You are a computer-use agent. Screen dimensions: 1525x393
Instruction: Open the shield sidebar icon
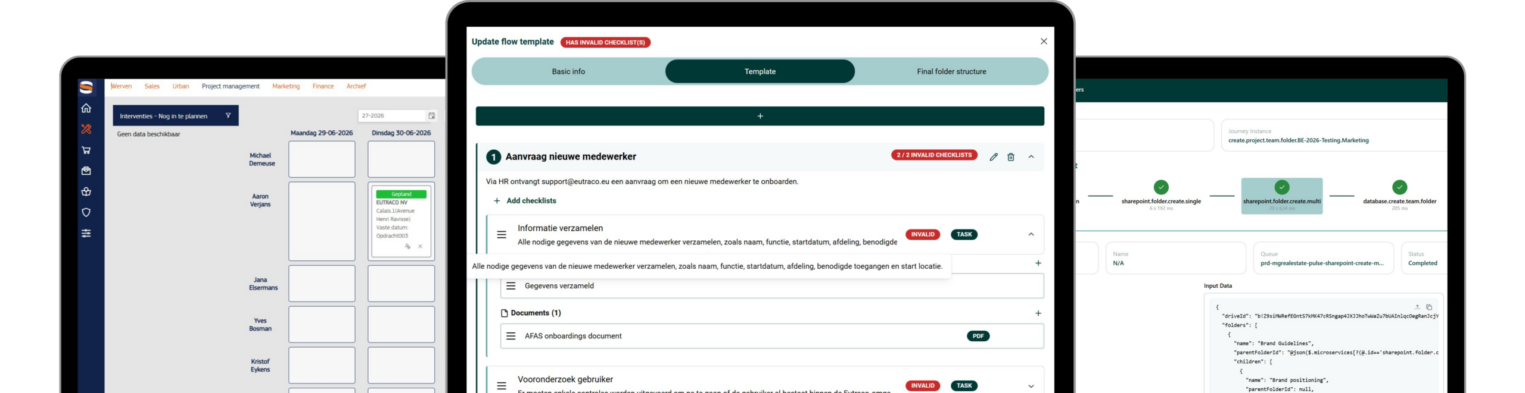(86, 212)
